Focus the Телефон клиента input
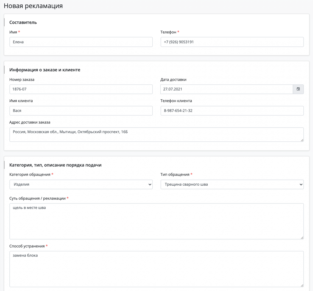 tap(232, 111)
